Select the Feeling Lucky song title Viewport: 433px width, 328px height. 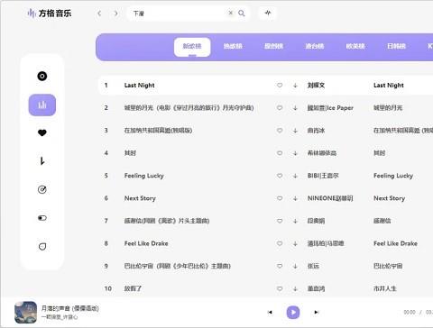tap(144, 176)
